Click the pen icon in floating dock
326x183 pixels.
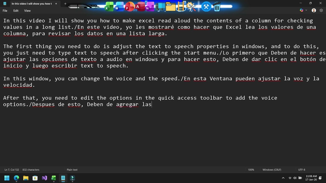[85, 6]
